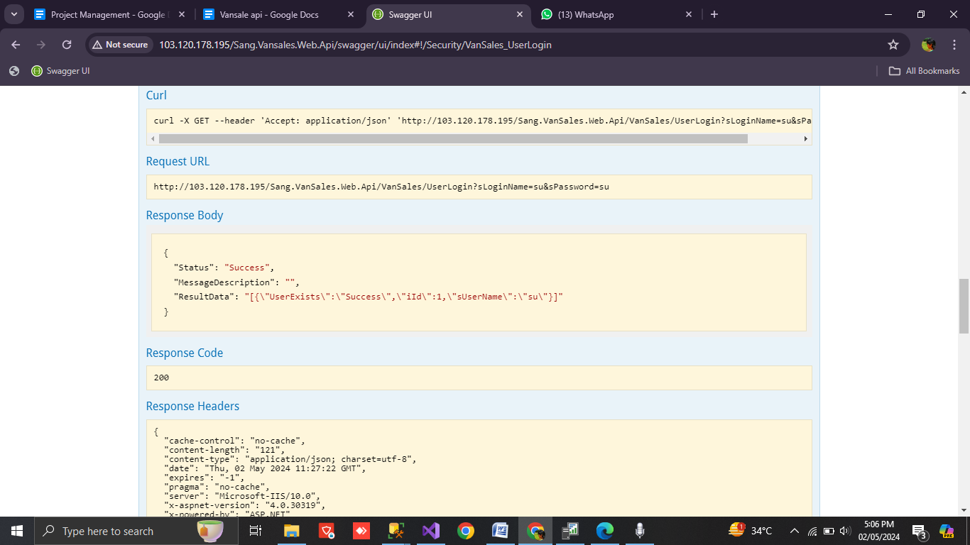Open a new browser tab

714,14
